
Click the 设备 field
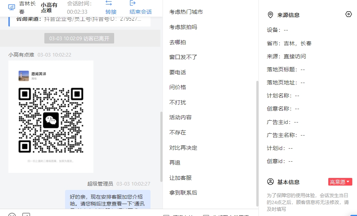point(277,30)
